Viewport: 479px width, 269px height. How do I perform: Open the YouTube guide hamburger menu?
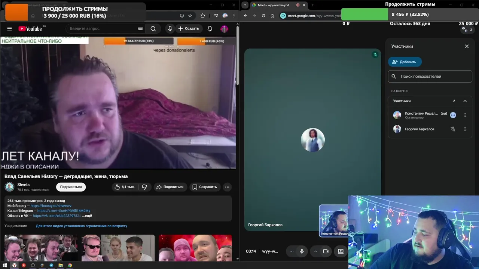tap(10, 29)
